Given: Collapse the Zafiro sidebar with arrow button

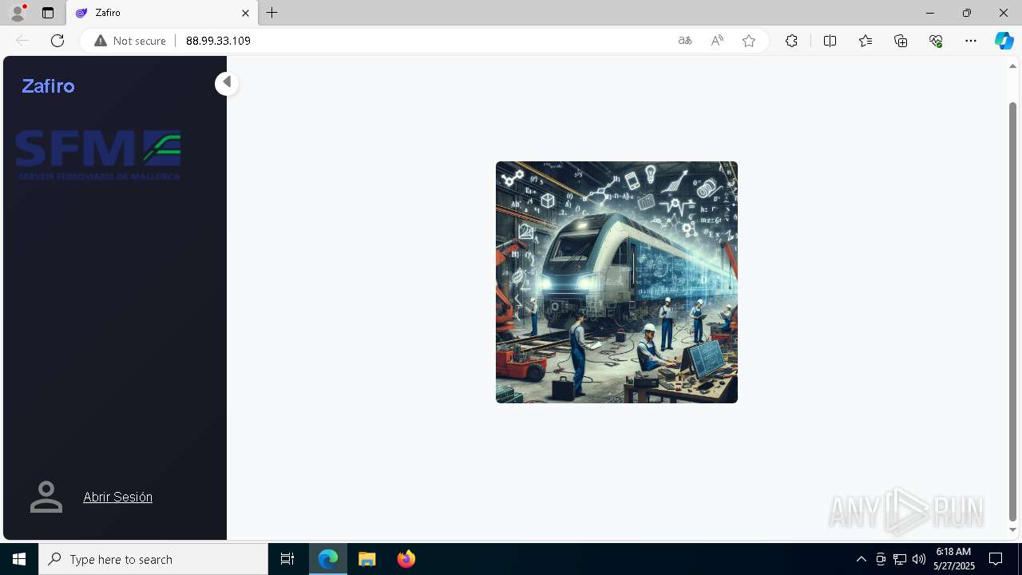Looking at the screenshot, I should [x=227, y=82].
